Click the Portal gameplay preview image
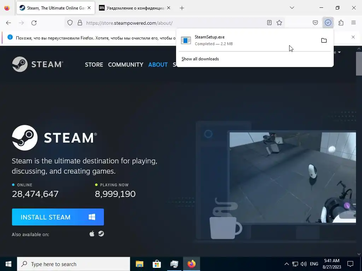Screen dimensions: 362x271 292,177
